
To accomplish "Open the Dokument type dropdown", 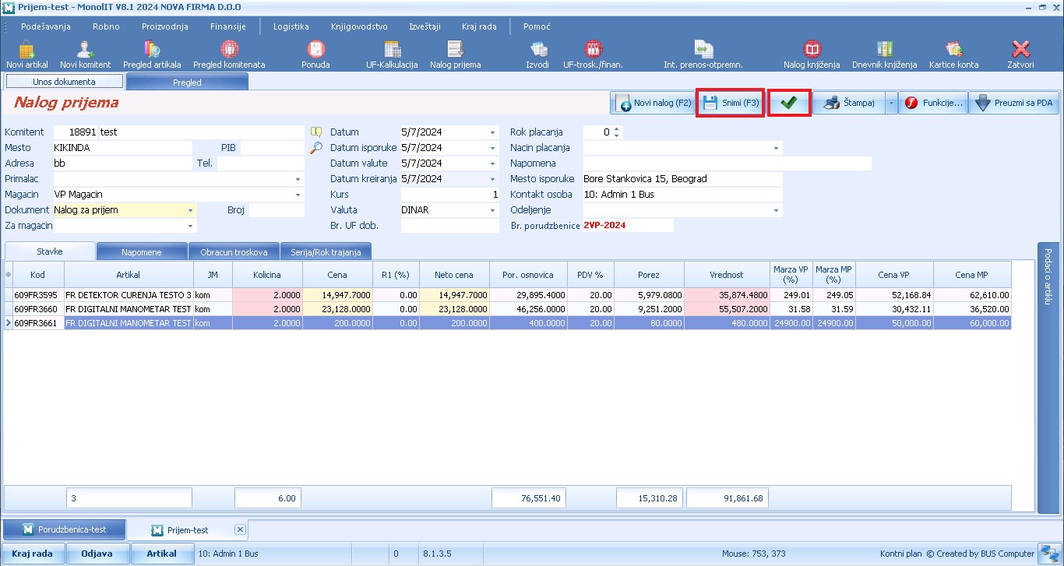I will (191, 210).
